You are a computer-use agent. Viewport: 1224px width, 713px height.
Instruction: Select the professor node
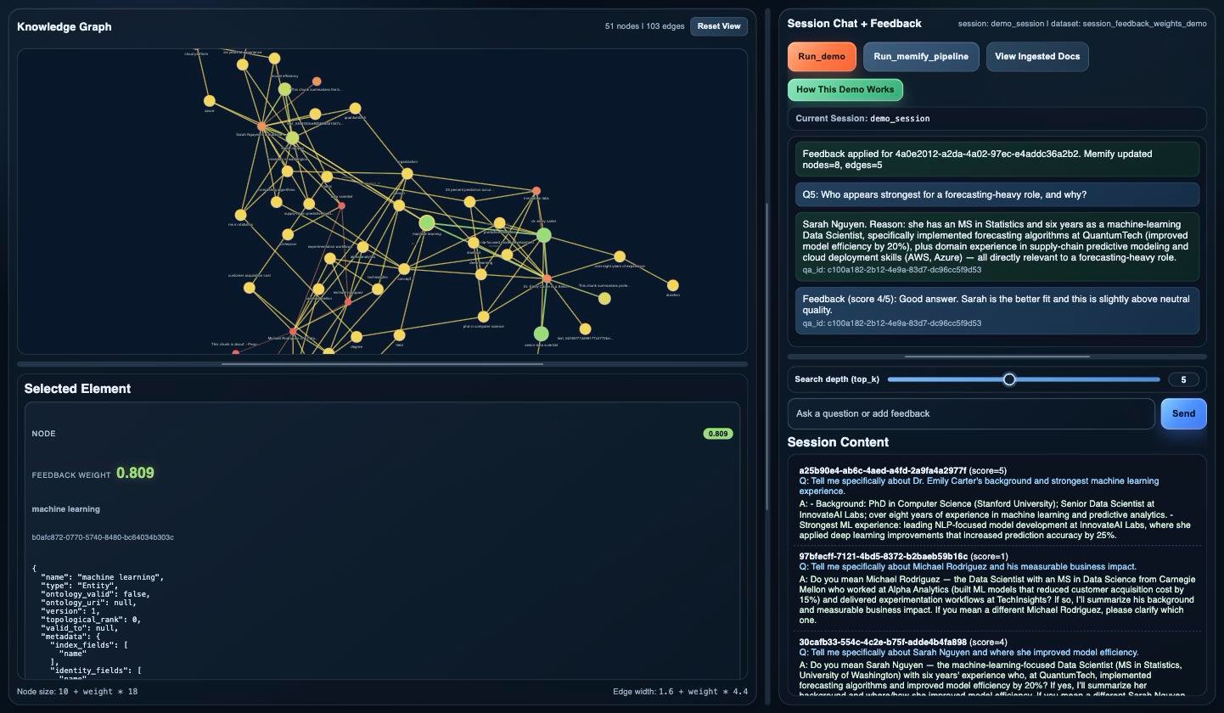[x=288, y=234]
